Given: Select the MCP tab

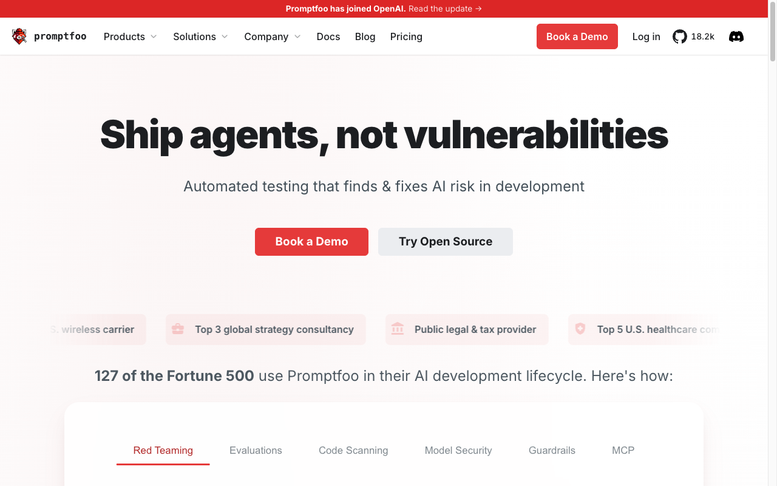Looking at the screenshot, I should [623, 450].
